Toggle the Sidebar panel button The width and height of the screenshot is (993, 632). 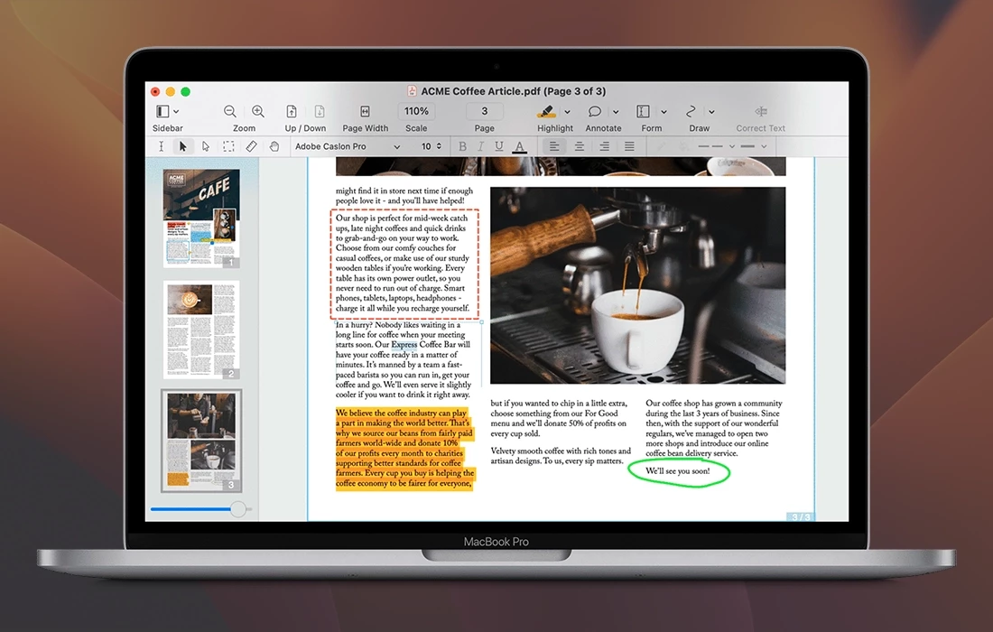(162, 112)
